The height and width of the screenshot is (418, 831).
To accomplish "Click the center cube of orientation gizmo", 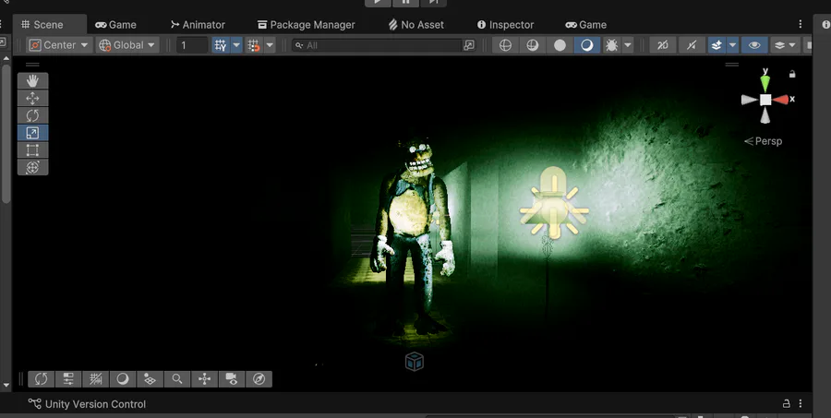I will pyautogui.click(x=765, y=100).
